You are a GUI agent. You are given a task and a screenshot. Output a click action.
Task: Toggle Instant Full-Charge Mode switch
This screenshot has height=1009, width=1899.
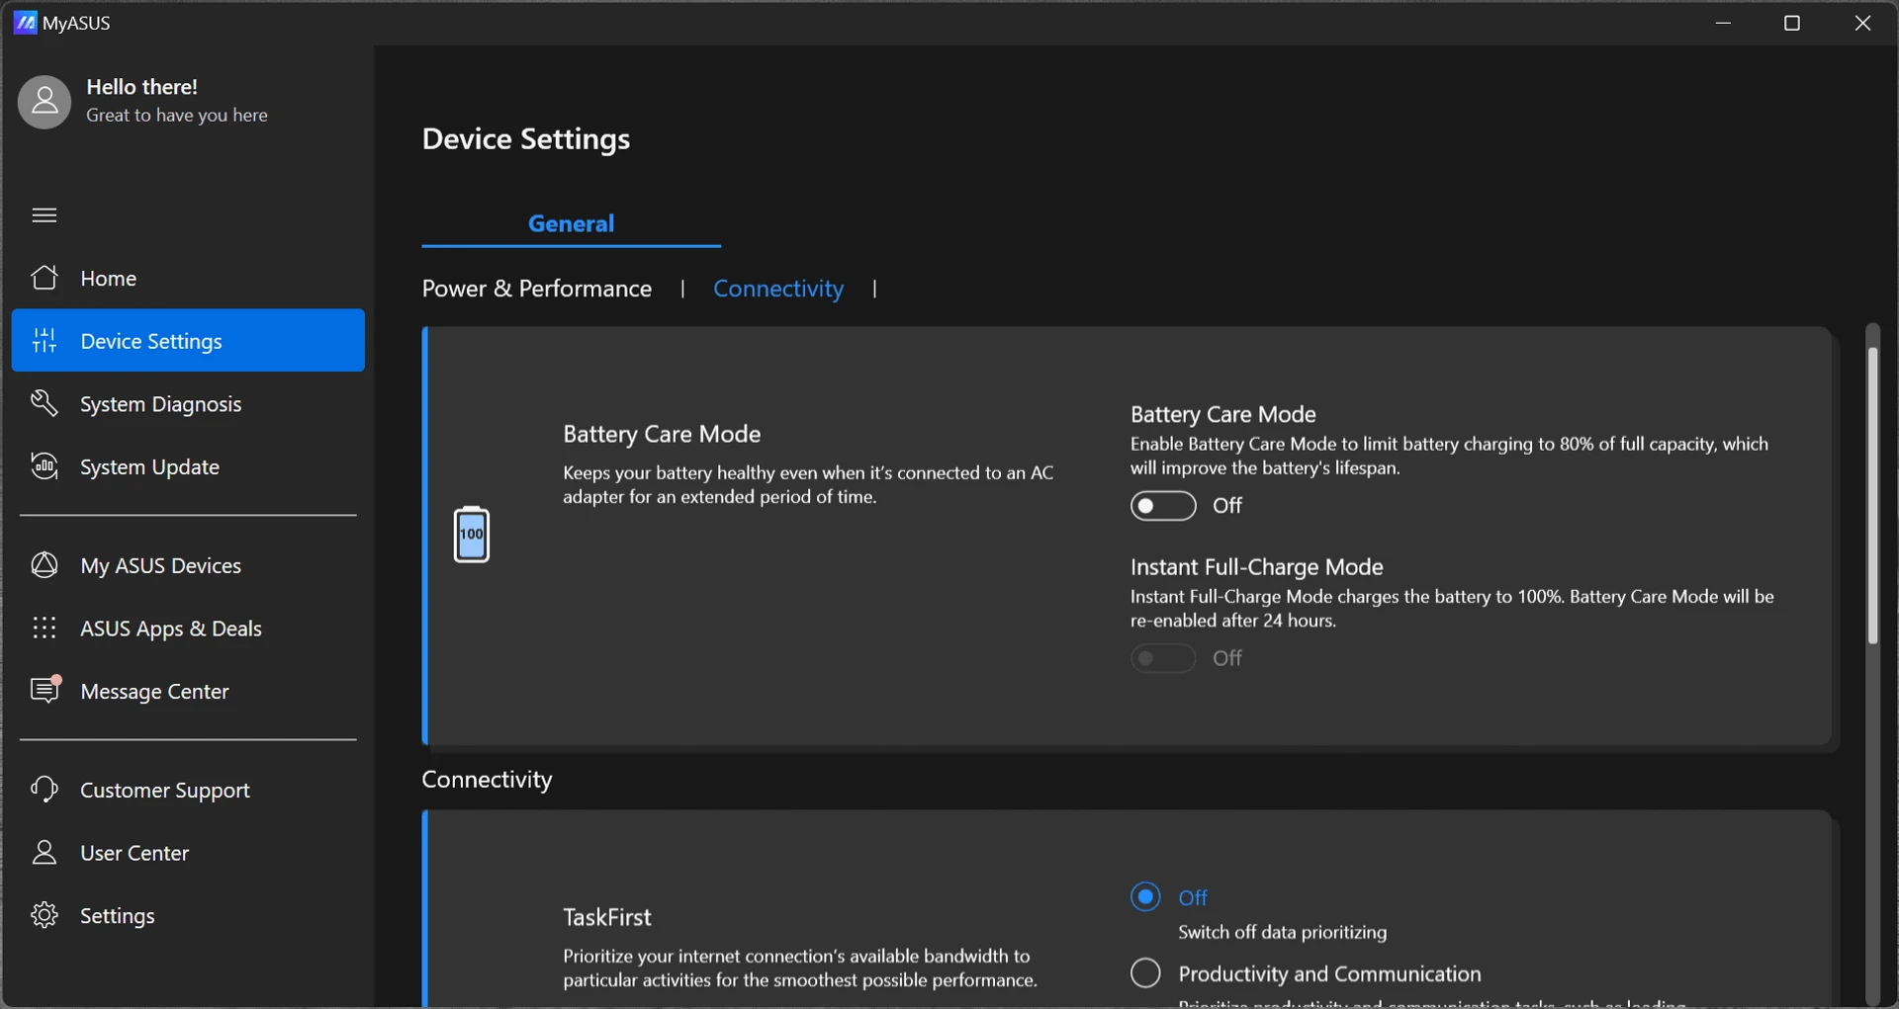pos(1163,658)
